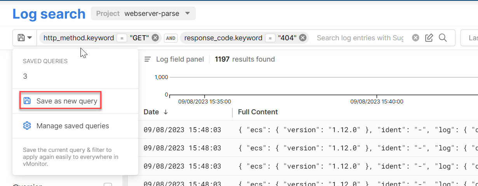Toggle the Log field panel icon

(x=148, y=59)
